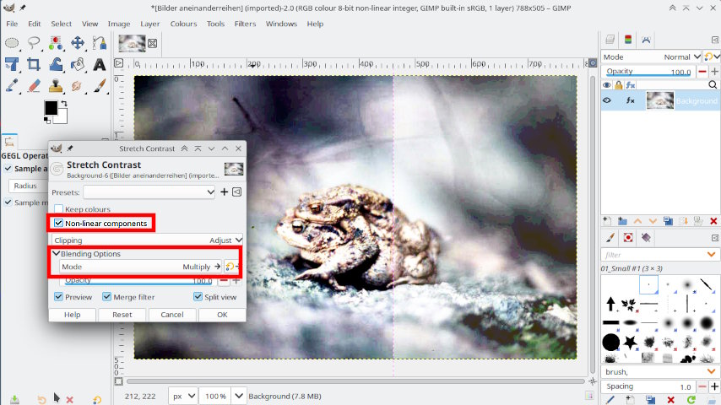Select the Warp Transform tool
Screen dimensions: 721x405
click(x=56, y=64)
